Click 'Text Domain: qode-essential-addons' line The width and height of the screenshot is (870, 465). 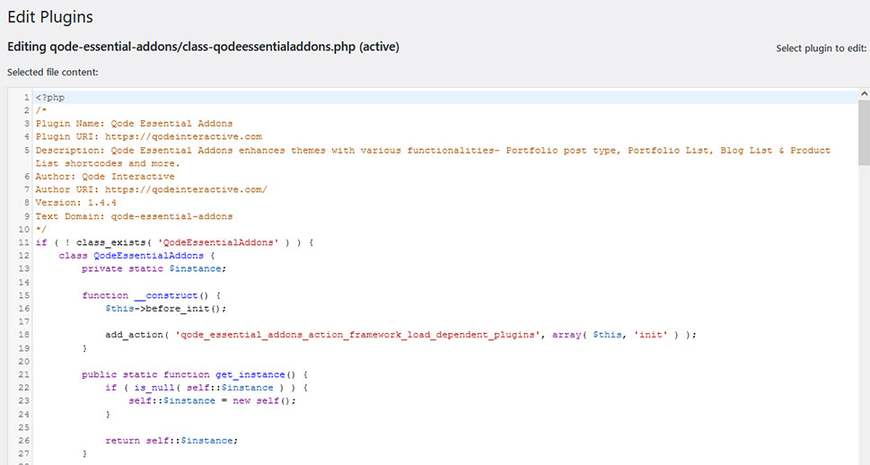[x=135, y=215]
